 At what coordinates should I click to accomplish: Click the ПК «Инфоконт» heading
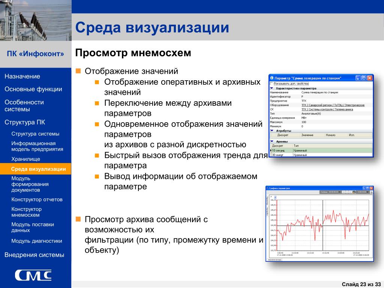(x=36, y=54)
